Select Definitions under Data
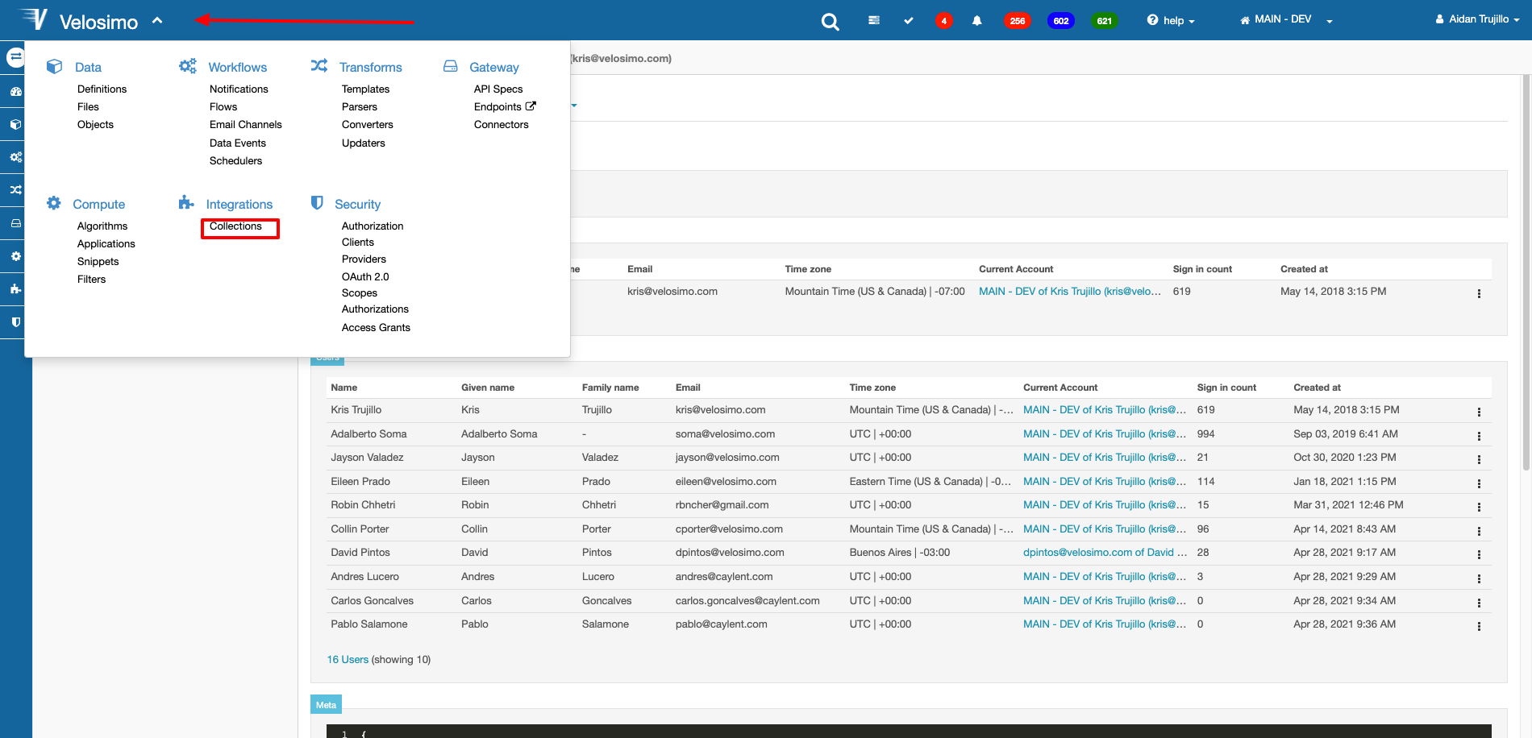Screen dimensions: 1532x738 click(102, 89)
